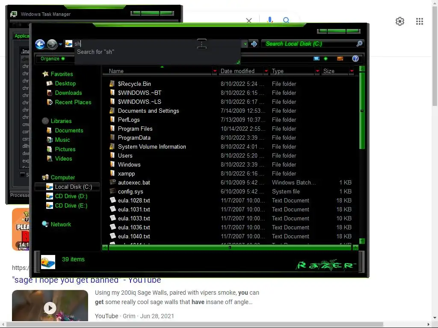This screenshot has height=328, width=438.
Task: Open the Documents library
Action: (69, 130)
